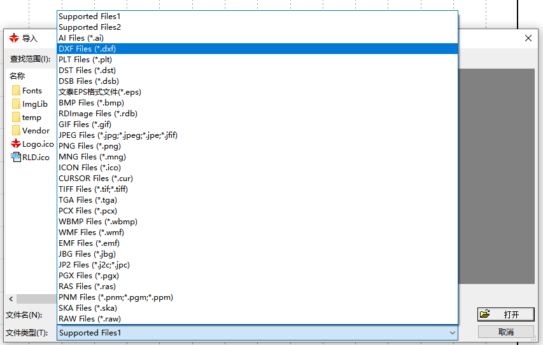
Task: Select the Logo.ico file
Action: pos(37,144)
